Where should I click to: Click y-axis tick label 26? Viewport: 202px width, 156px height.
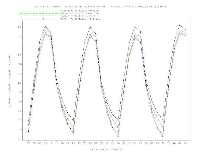click(20, 27)
